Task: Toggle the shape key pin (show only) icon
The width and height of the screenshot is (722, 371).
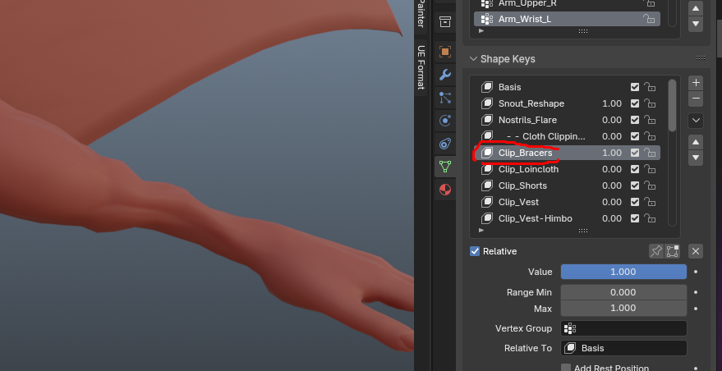Action: (656, 251)
